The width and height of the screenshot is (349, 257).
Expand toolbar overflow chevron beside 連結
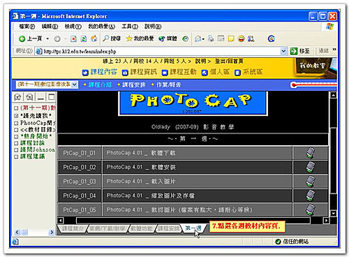334,49
